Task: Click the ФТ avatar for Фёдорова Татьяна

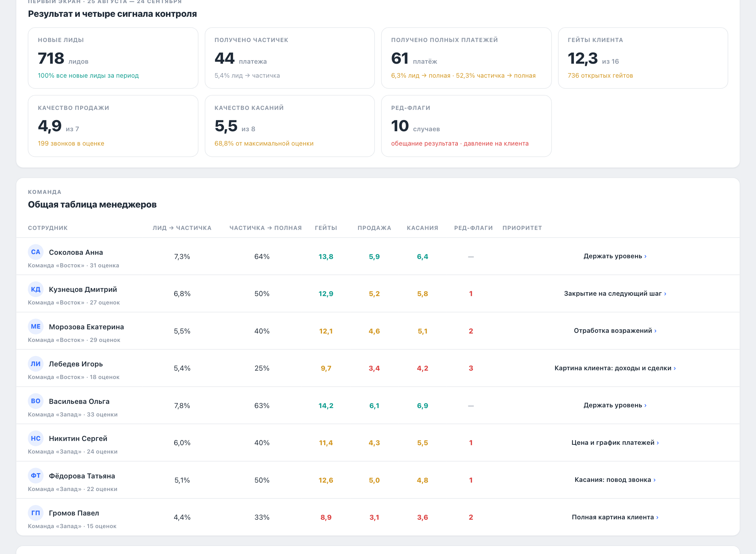Action: [36, 476]
